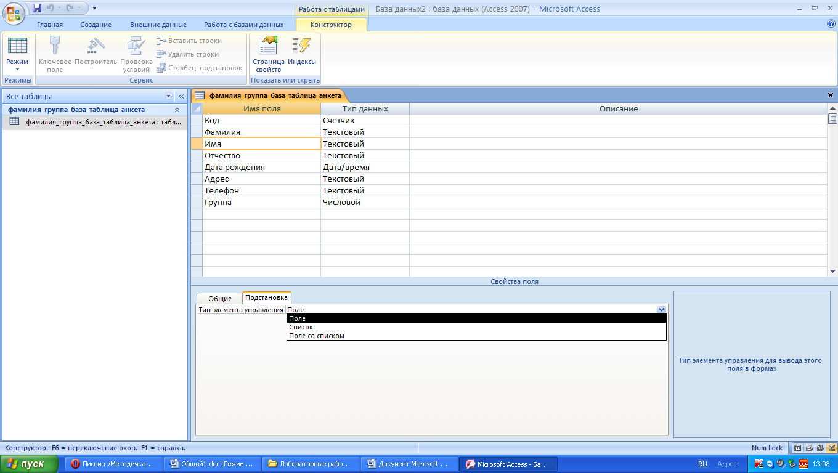Expand the Режим dropdown arrow
Screen dimensions: 838x473
click(x=17, y=70)
